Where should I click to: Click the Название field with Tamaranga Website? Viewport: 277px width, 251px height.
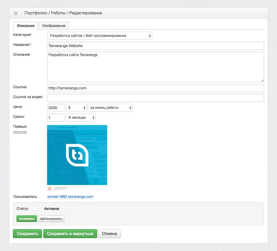tap(155, 46)
